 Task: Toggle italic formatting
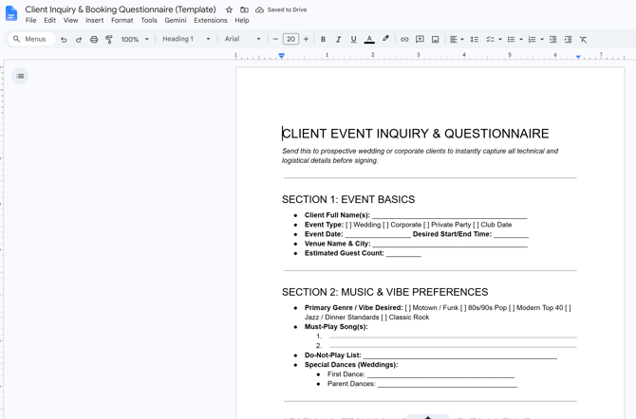(x=338, y=39)
